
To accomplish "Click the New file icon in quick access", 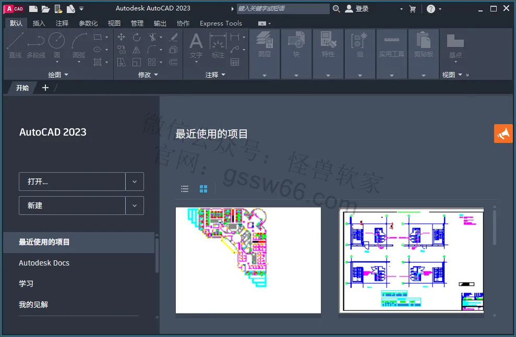I will [x=33, y=9].
